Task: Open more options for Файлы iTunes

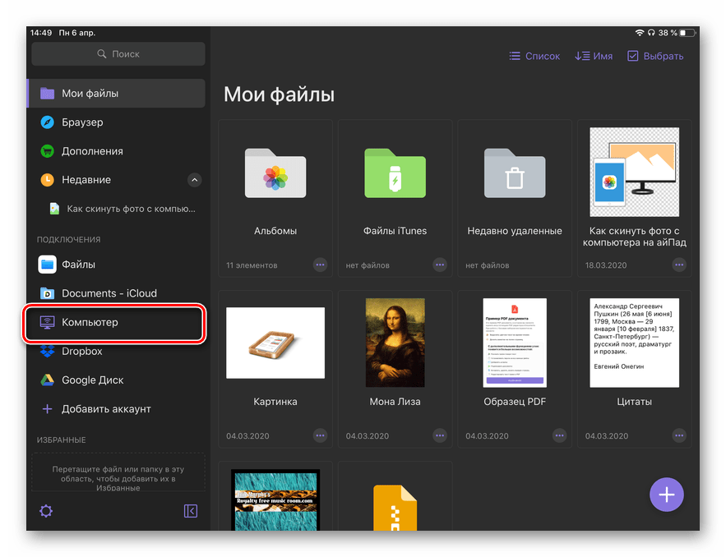Action: (x=440, y=265)
